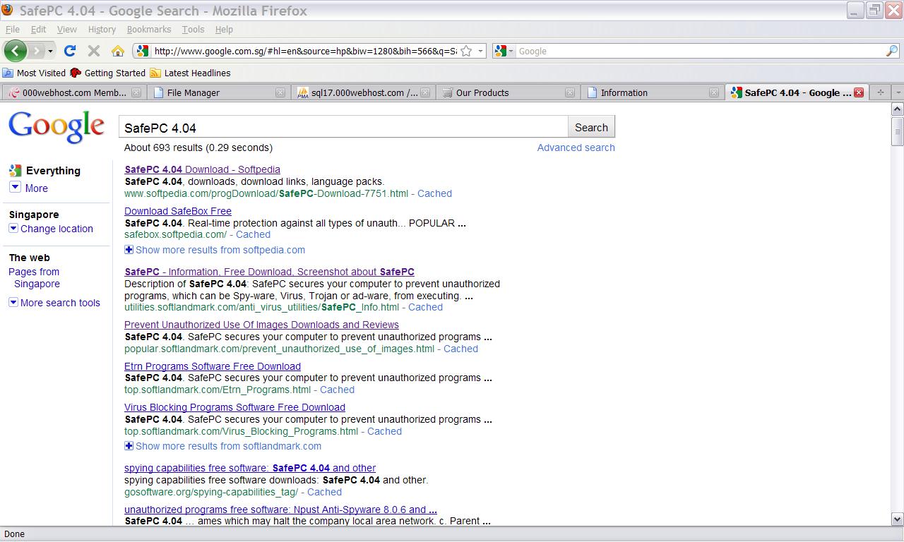Open the Download SafeBox Free result
The image size is (904, 542).
click(178, 211)
